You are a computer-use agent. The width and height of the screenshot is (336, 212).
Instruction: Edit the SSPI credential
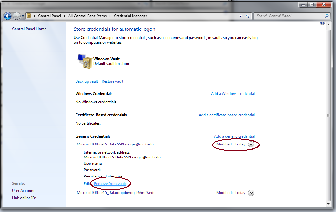(x=87, y=183)
